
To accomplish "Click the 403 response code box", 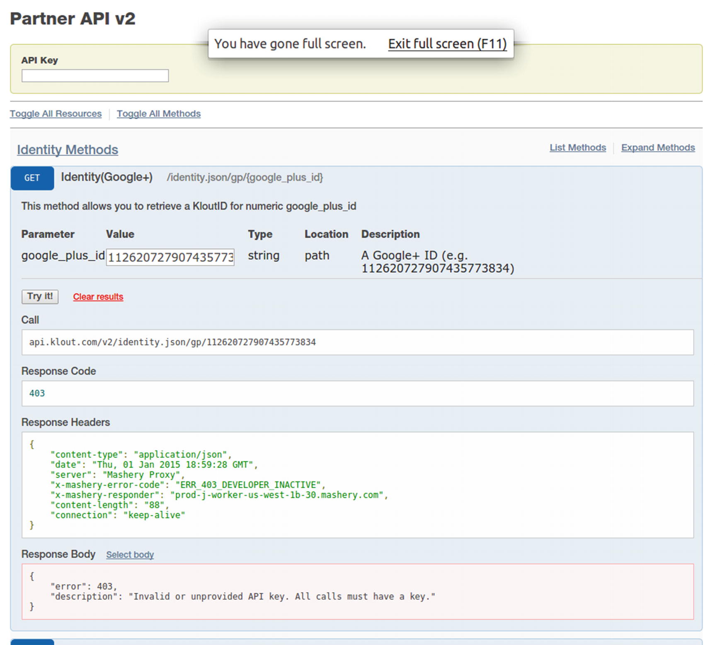I will [x=357, y=393].
